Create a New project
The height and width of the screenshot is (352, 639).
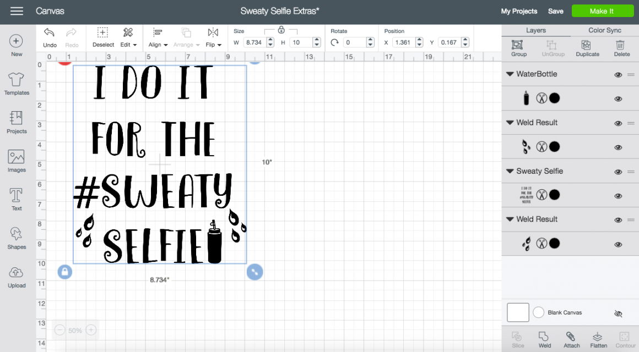[x=17, y=46]
